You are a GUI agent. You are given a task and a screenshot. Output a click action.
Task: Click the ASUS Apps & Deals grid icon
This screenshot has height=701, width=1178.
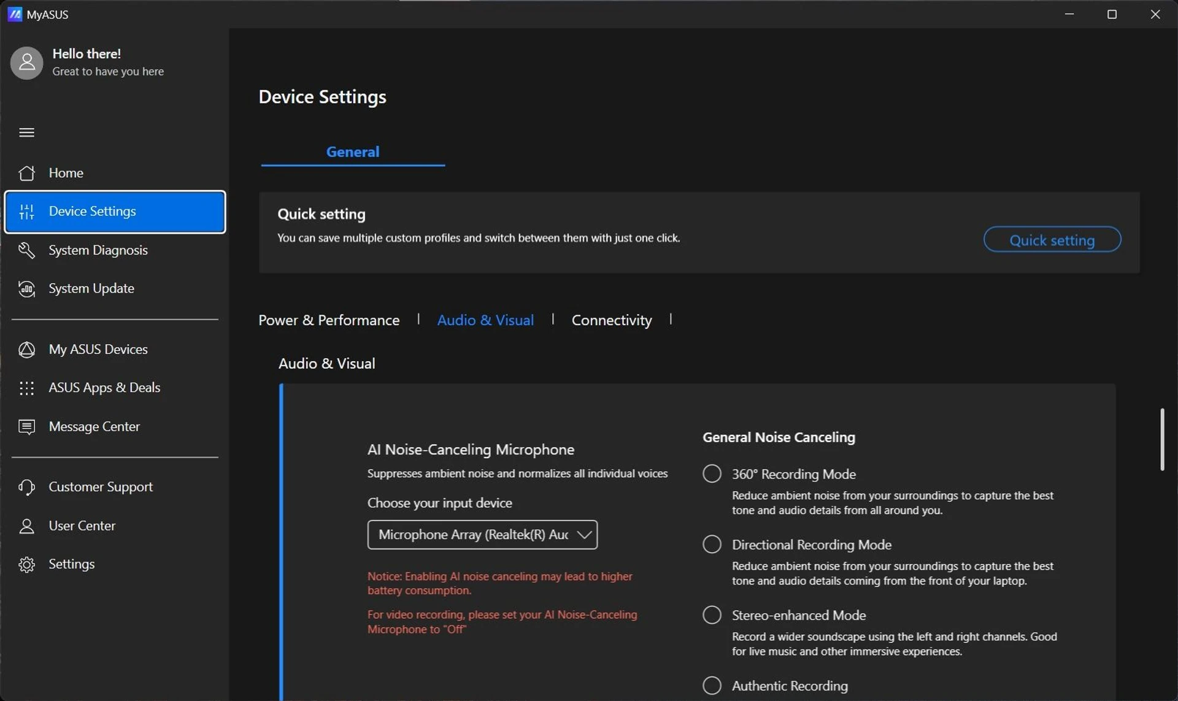[26, 388]
